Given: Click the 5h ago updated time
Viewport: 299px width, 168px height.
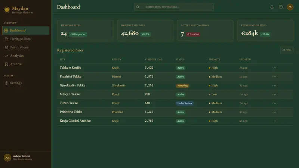Looking at the screenshot, I should (x=243, y=121).
